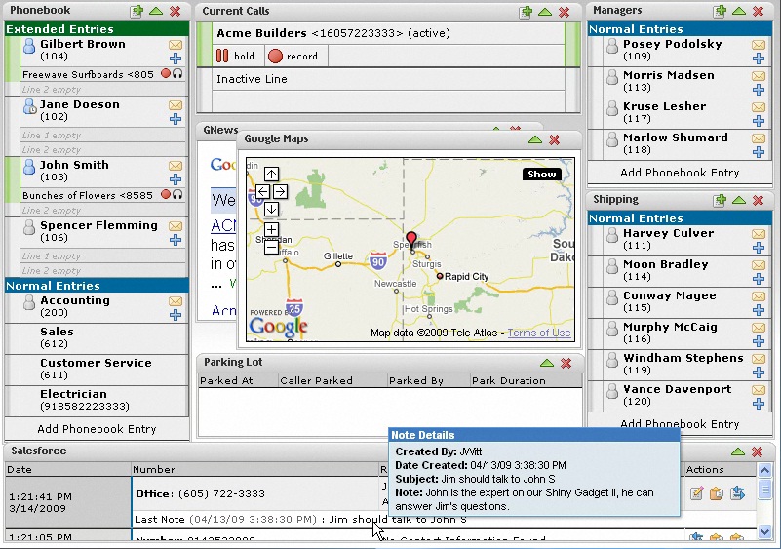Collapse the Google Maps panel
Screen dimensions: 781x549
point(535,140)
